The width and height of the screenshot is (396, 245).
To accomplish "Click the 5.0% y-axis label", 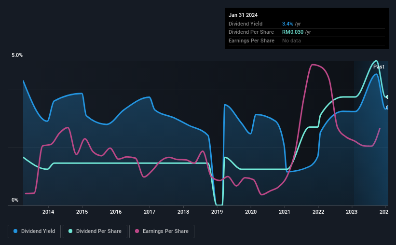I will pos(17,55).
